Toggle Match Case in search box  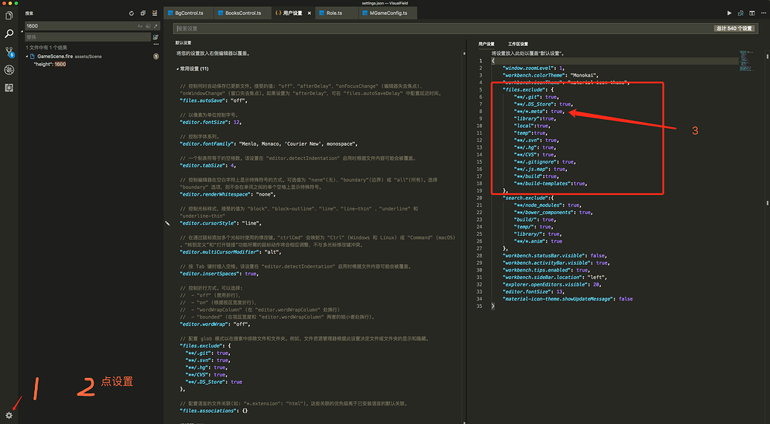[139, 26]
